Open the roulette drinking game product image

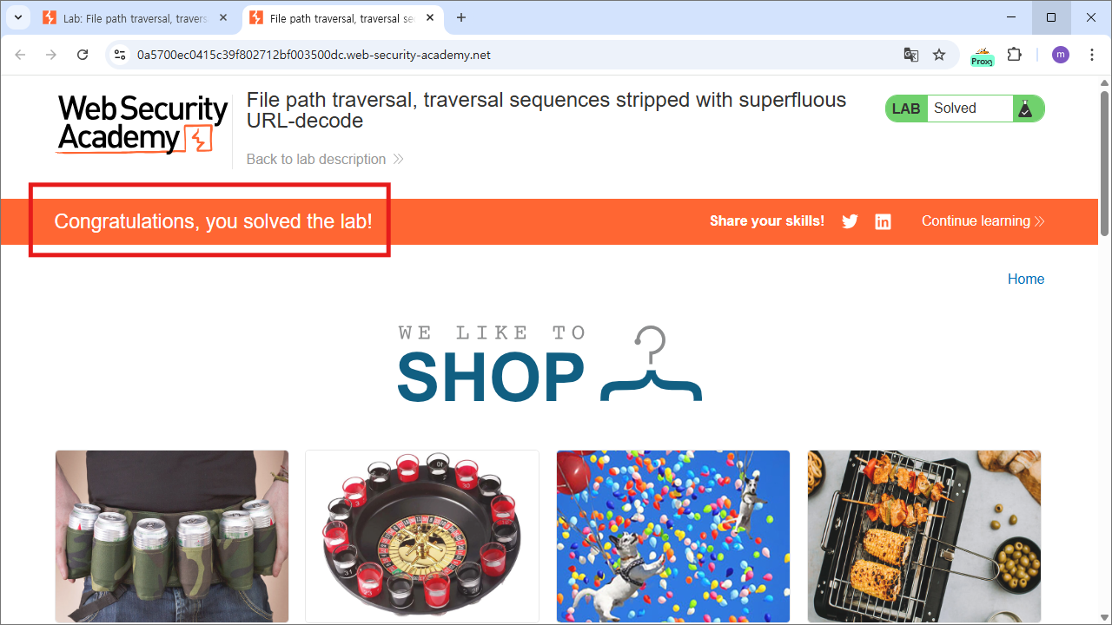pos(422,536)
